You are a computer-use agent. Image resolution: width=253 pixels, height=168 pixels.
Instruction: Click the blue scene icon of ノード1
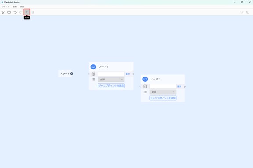94,67
